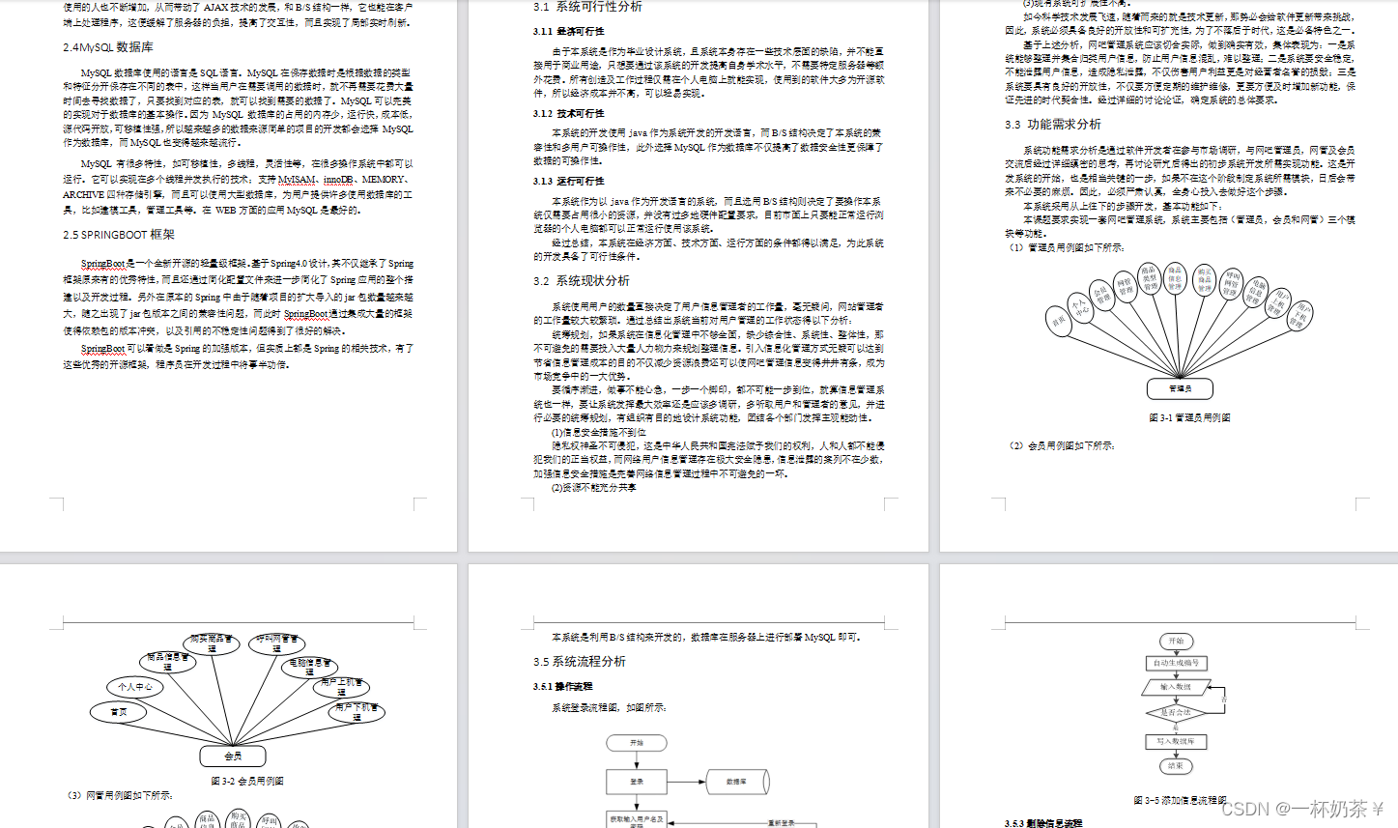
Task: Click the '3.1.2 技术可行性' subheading
Action: (569, 113)
